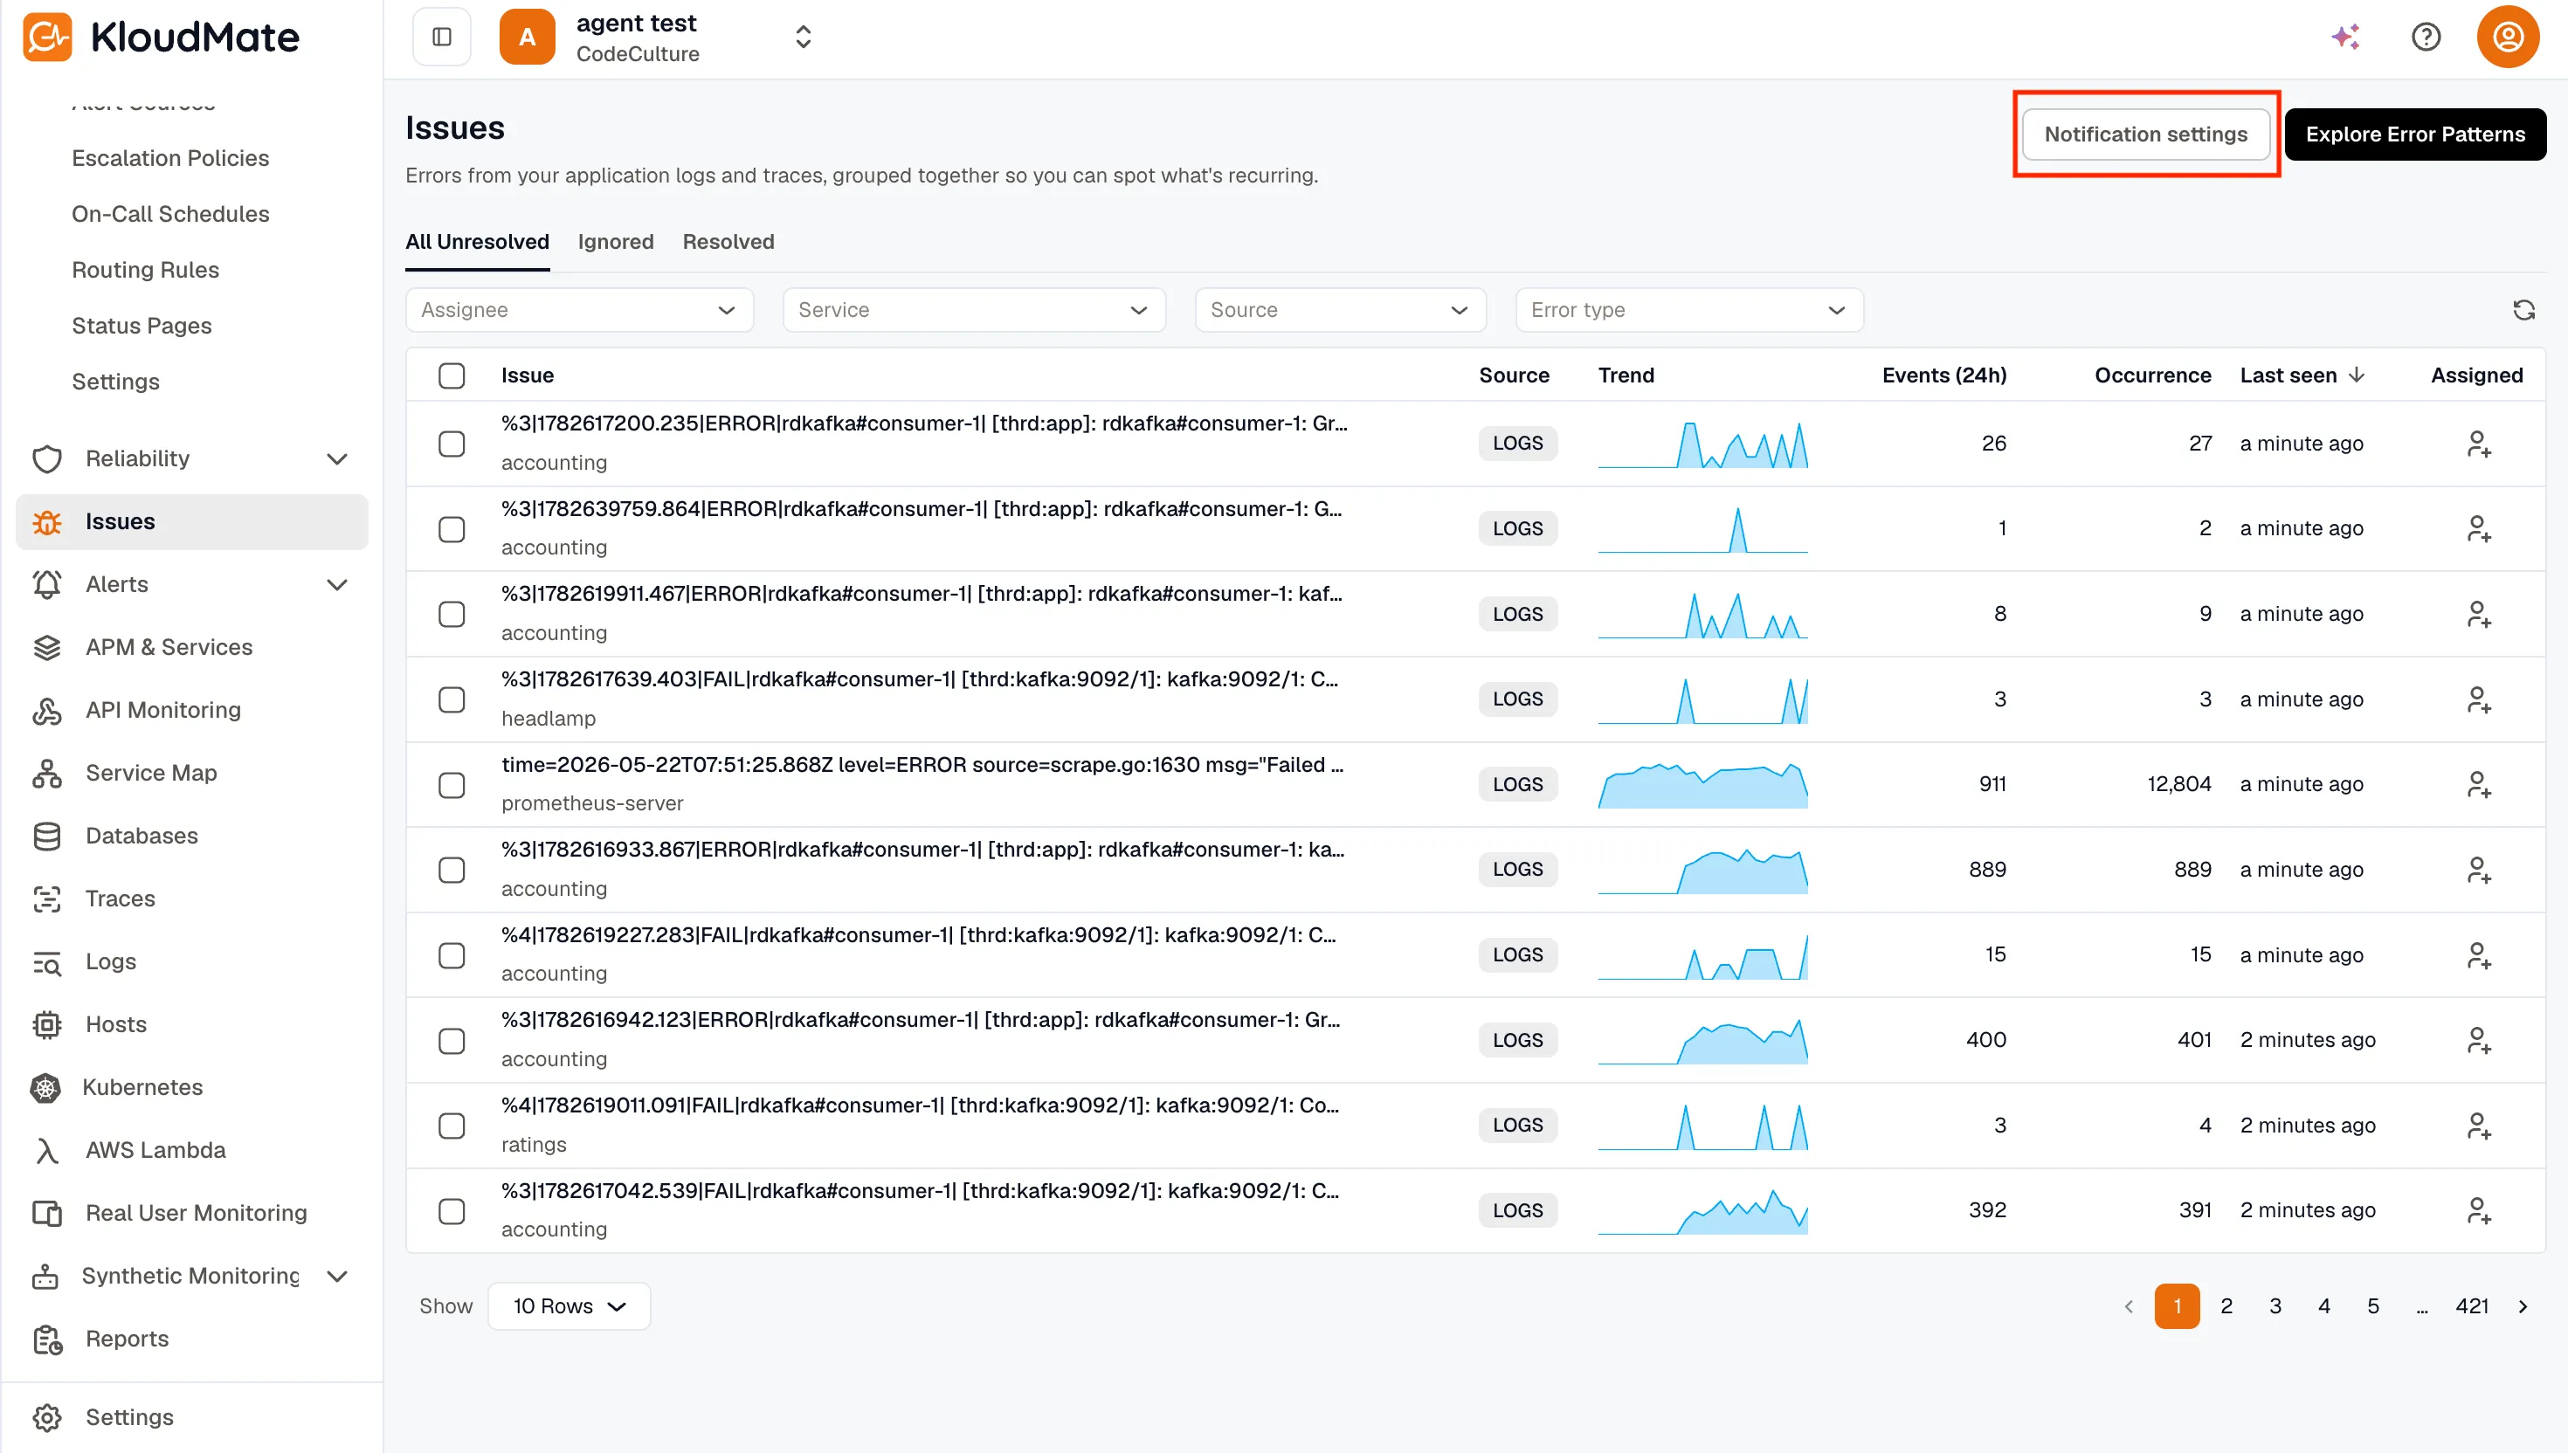Click the refresh issues icon
The image size is (2568, 1453).
(2523, 310)
